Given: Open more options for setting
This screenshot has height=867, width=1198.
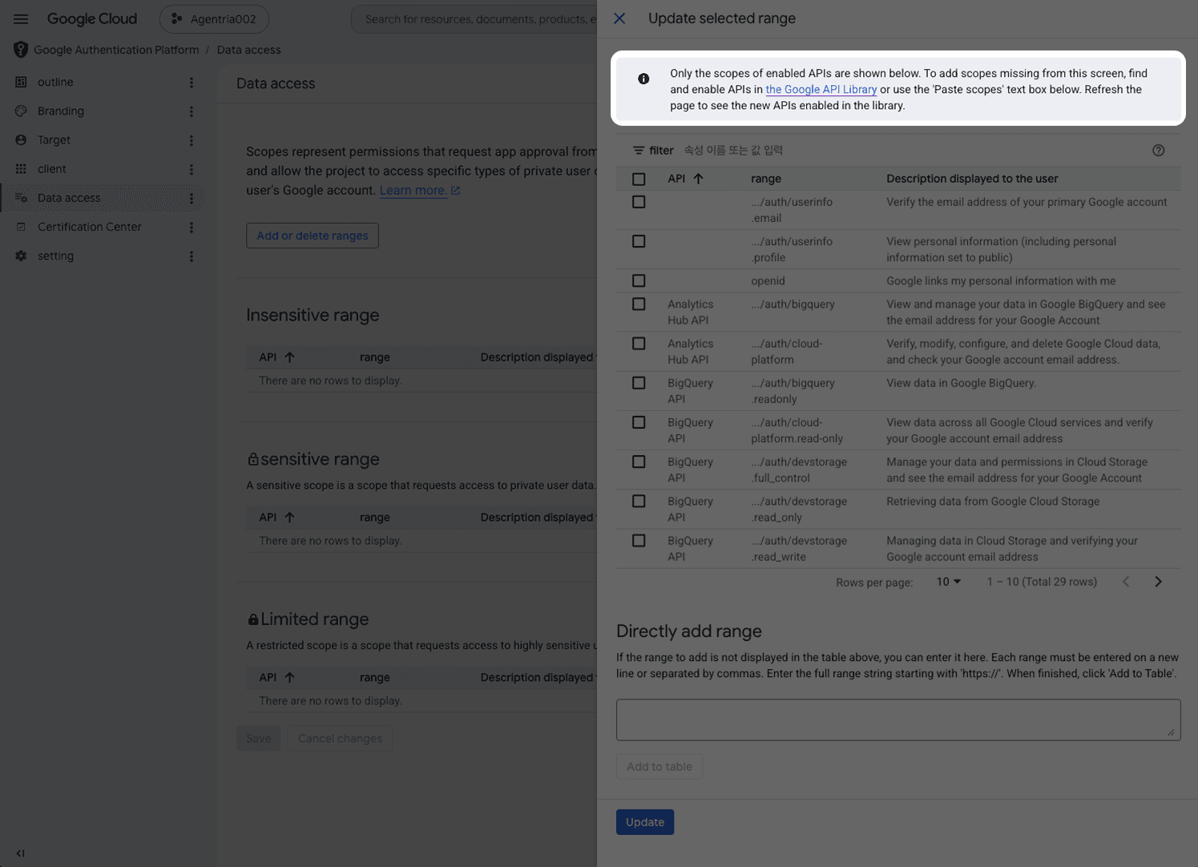Looking at the screenshot, I should pos(192,256).
